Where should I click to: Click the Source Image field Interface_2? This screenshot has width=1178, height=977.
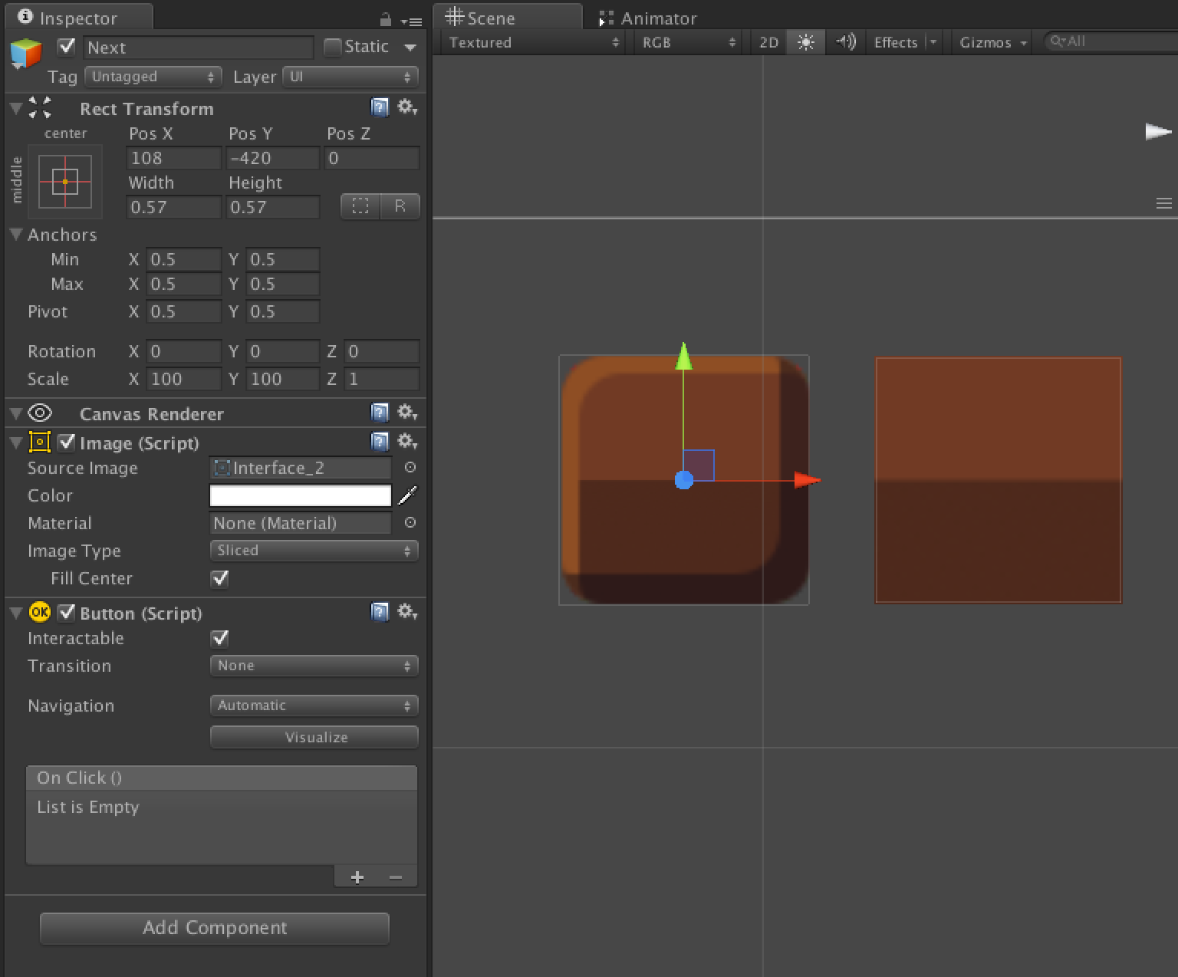pyautogui.click(x=301, y=468)
